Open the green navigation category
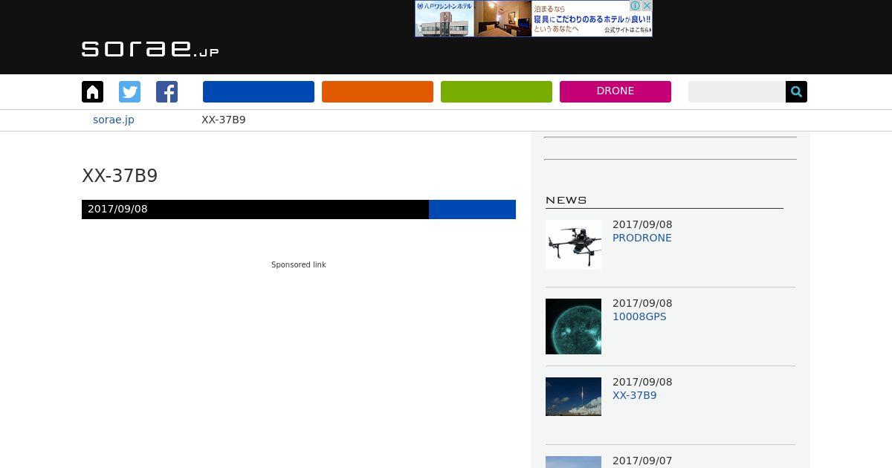 pos(497,91)
